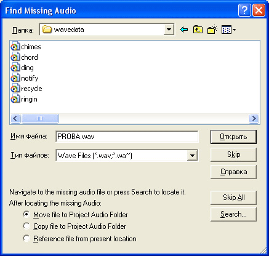This screenshot has width=269, height=256.
Task: Click the PROBA.wav file name field
Action: [127, 137]
